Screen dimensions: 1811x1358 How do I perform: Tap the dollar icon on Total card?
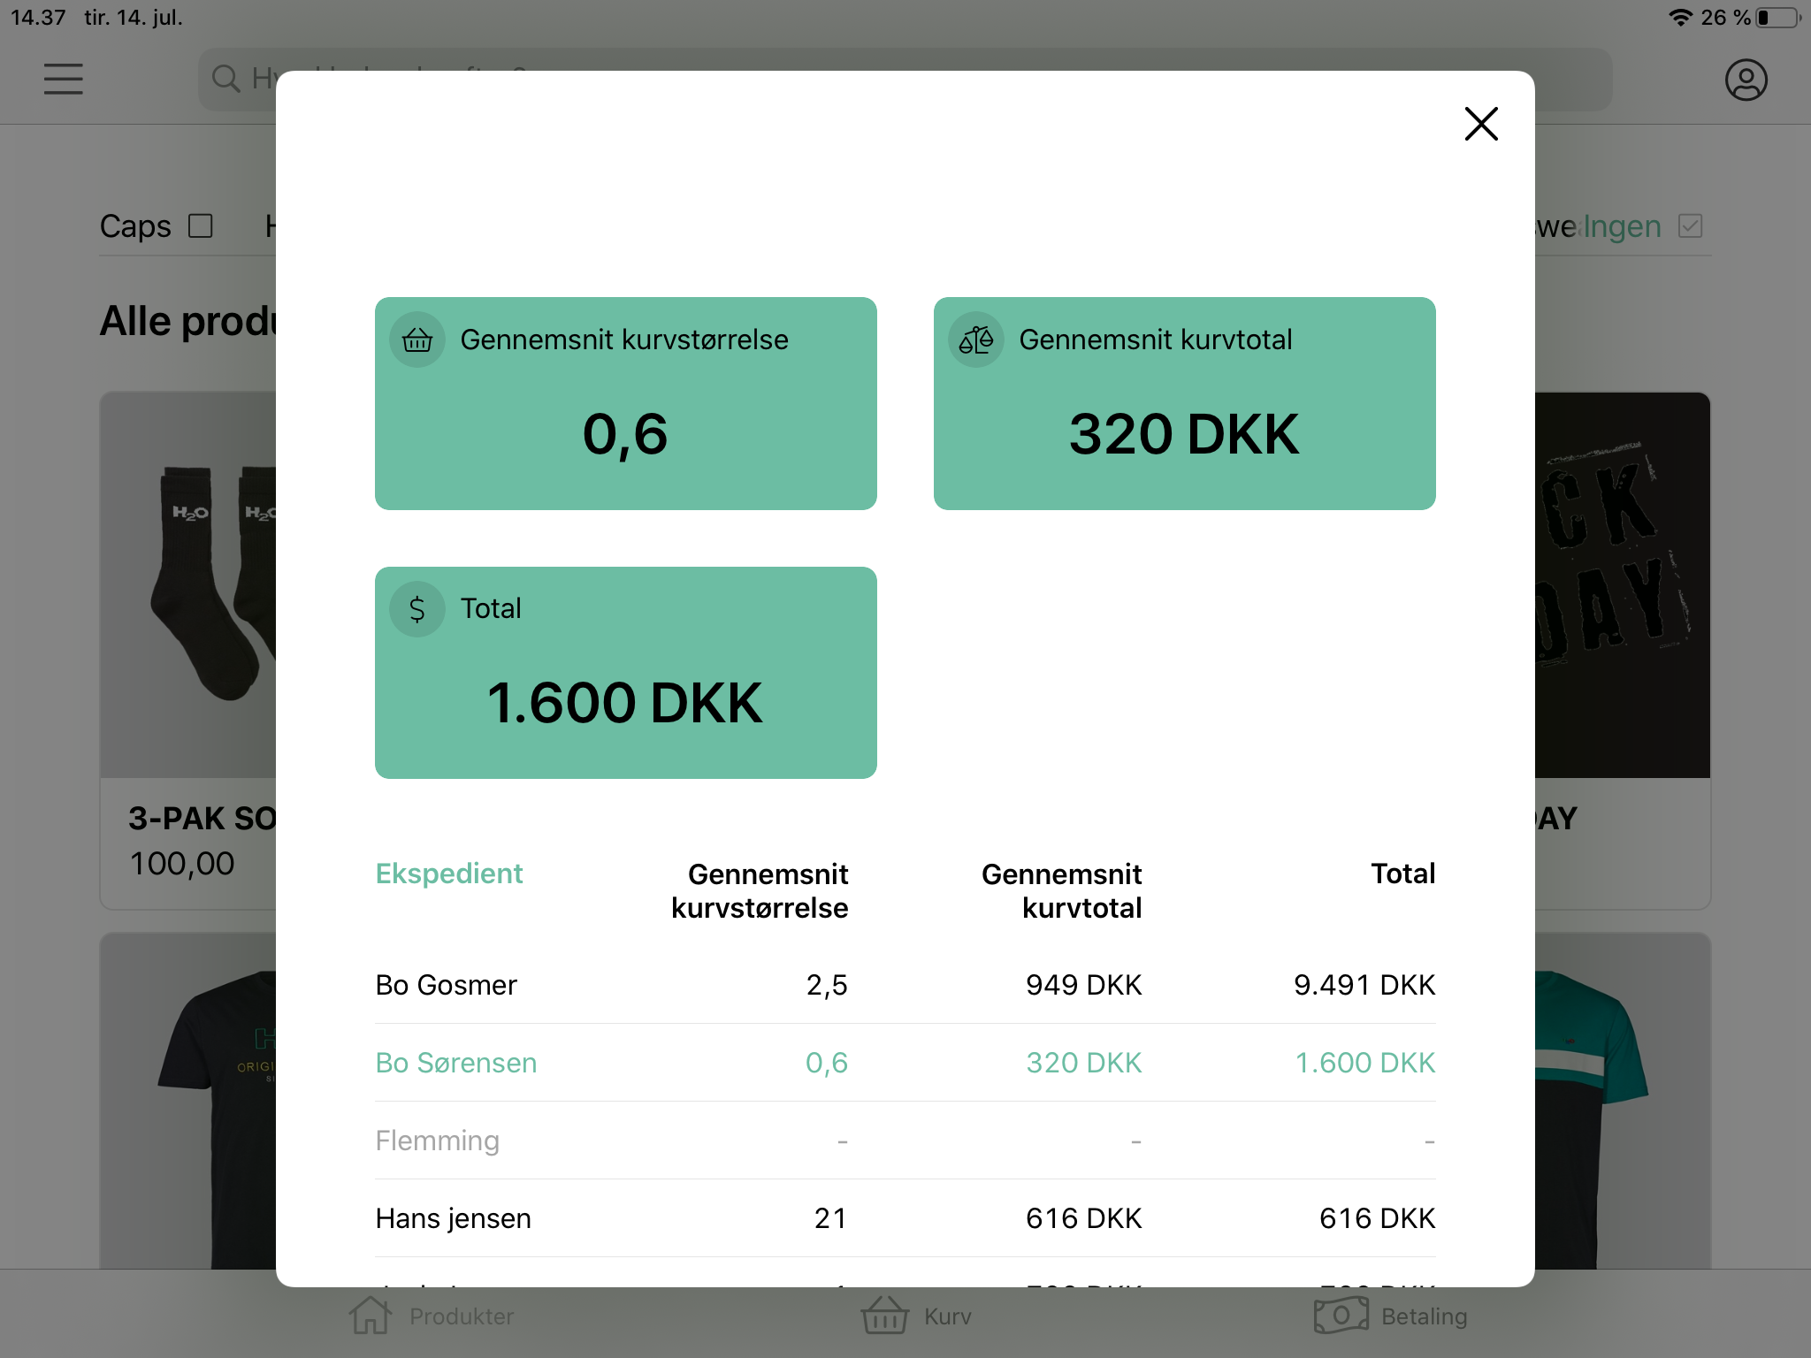[417, 609]
